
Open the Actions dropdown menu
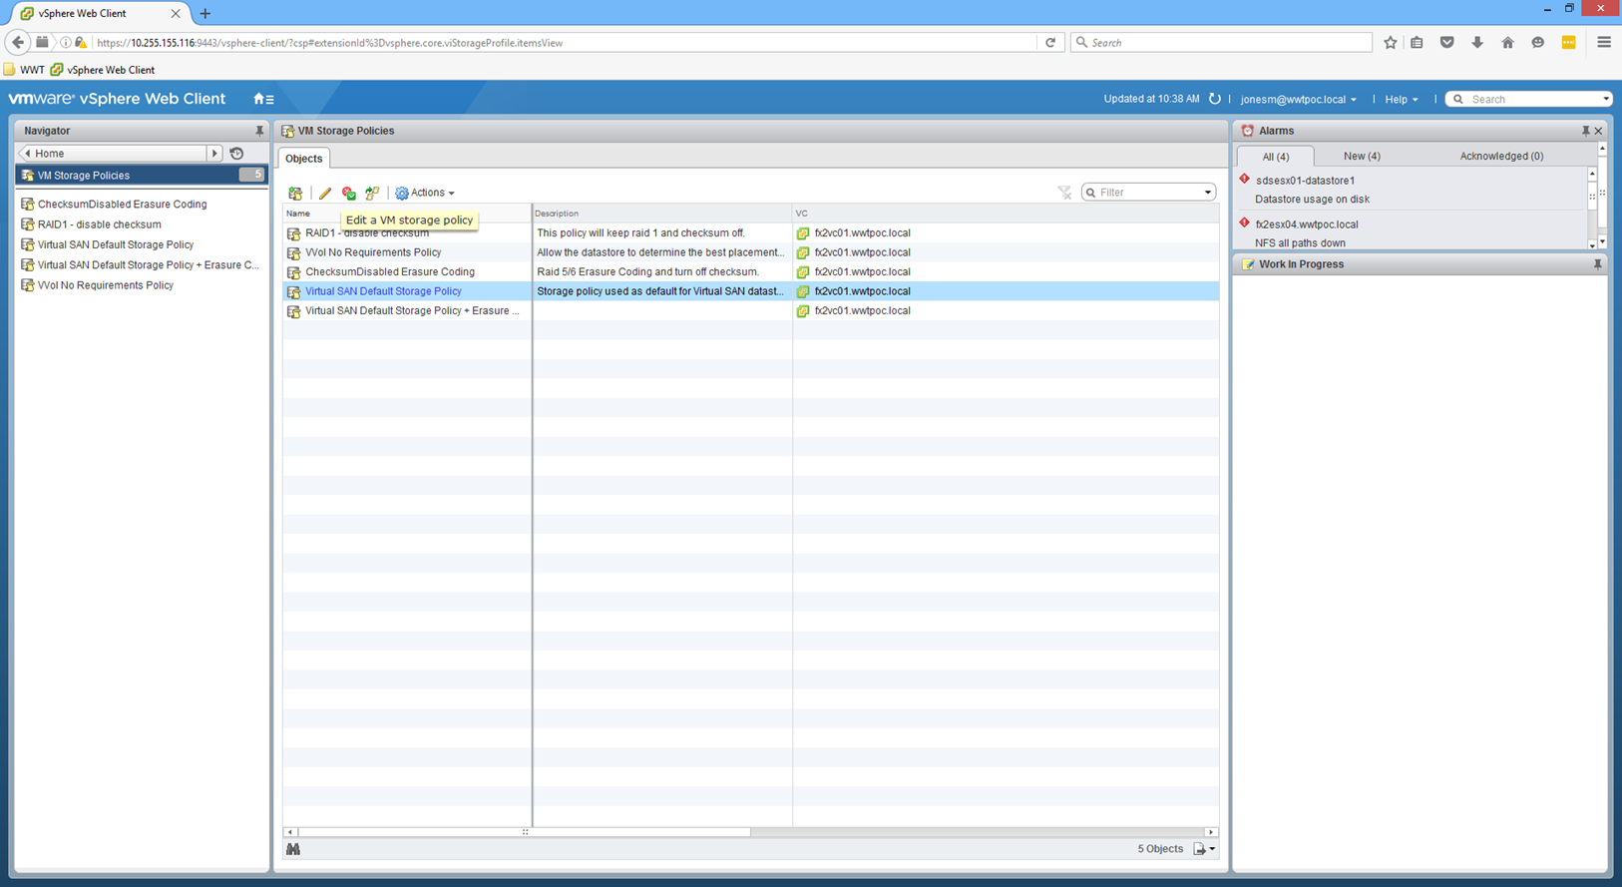coord(426,193)
